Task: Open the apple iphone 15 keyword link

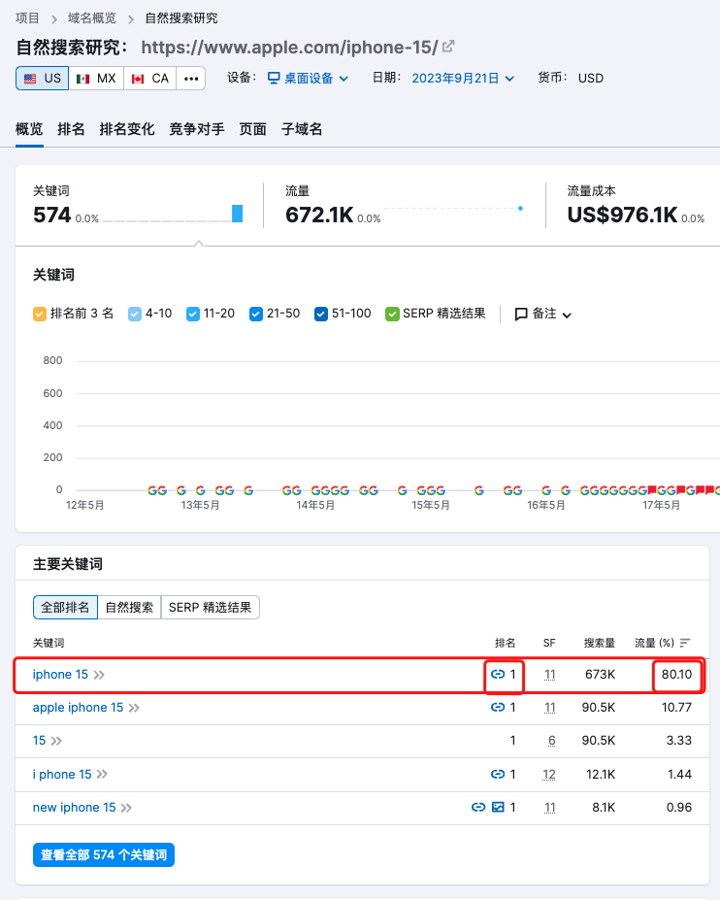Action: [78, 707]
